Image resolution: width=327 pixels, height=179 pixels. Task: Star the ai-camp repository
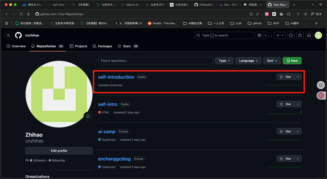pos(285,131)
